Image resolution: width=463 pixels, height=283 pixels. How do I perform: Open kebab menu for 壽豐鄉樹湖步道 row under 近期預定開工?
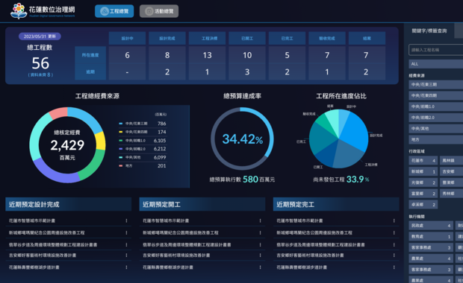click(x=260, y=267)
